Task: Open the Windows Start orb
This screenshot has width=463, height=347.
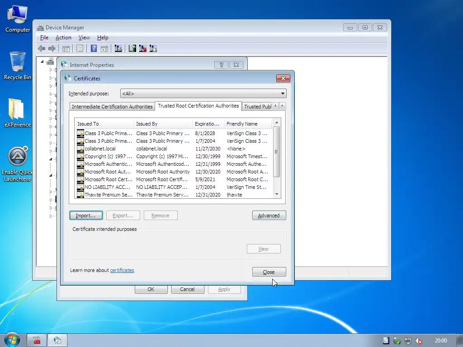Action: 11,340
